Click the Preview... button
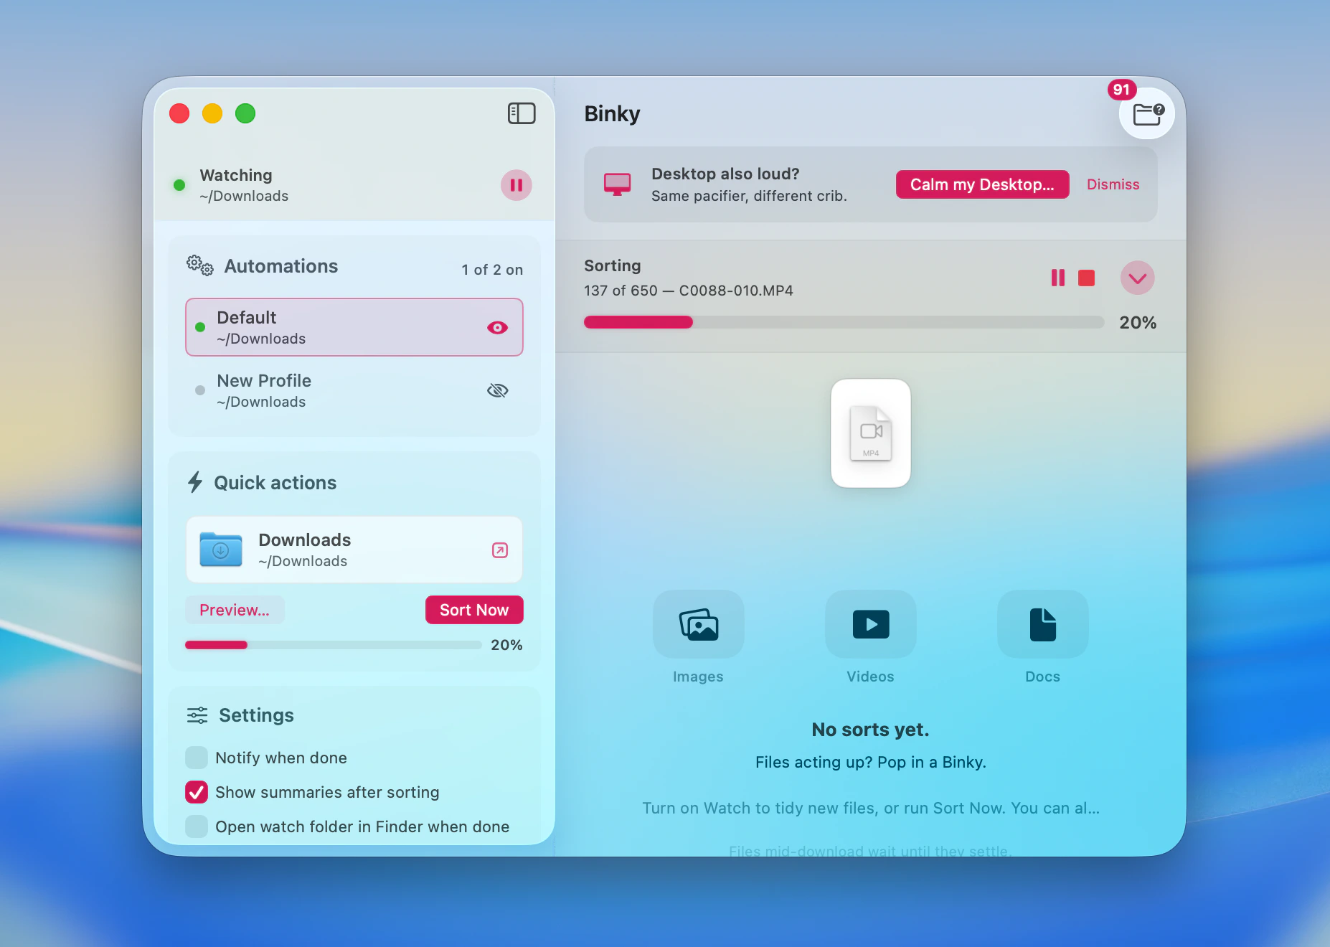 point(235,610)
